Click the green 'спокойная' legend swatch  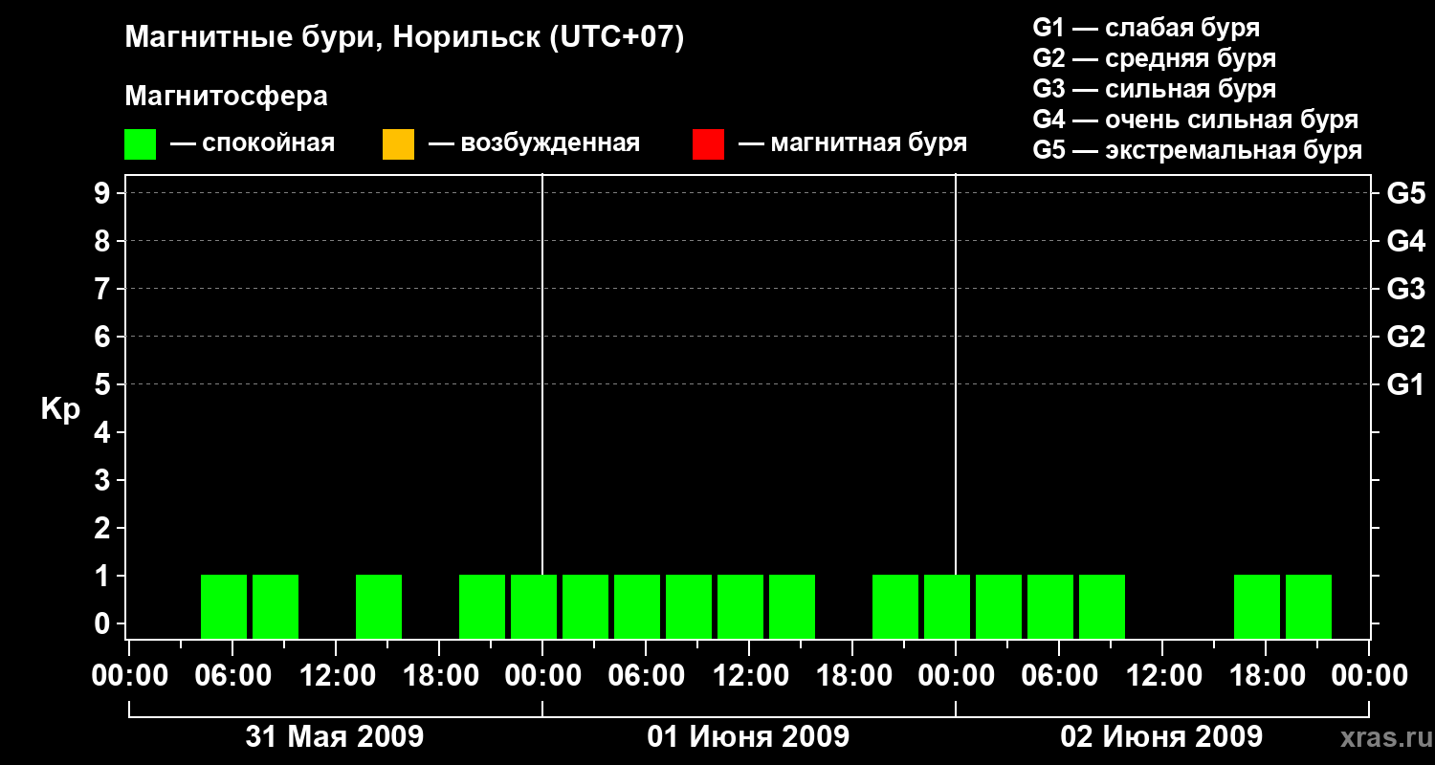[141, 143]
